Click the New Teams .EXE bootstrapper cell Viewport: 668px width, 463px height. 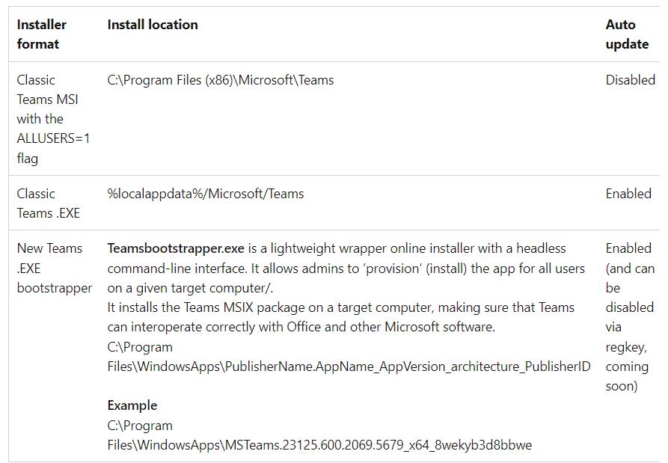pos(55,269)
